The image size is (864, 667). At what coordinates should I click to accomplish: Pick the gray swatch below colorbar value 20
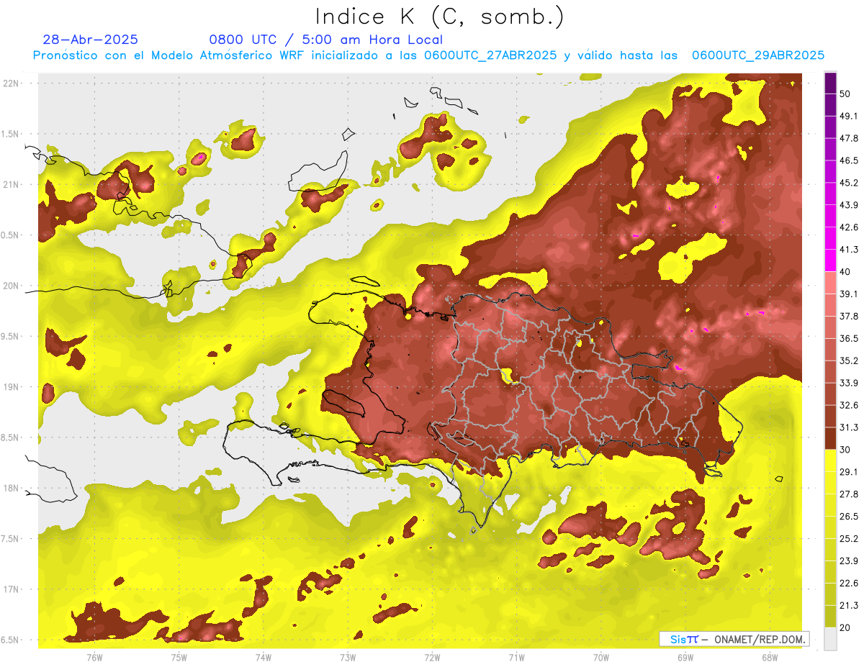(x=830, y=639)
